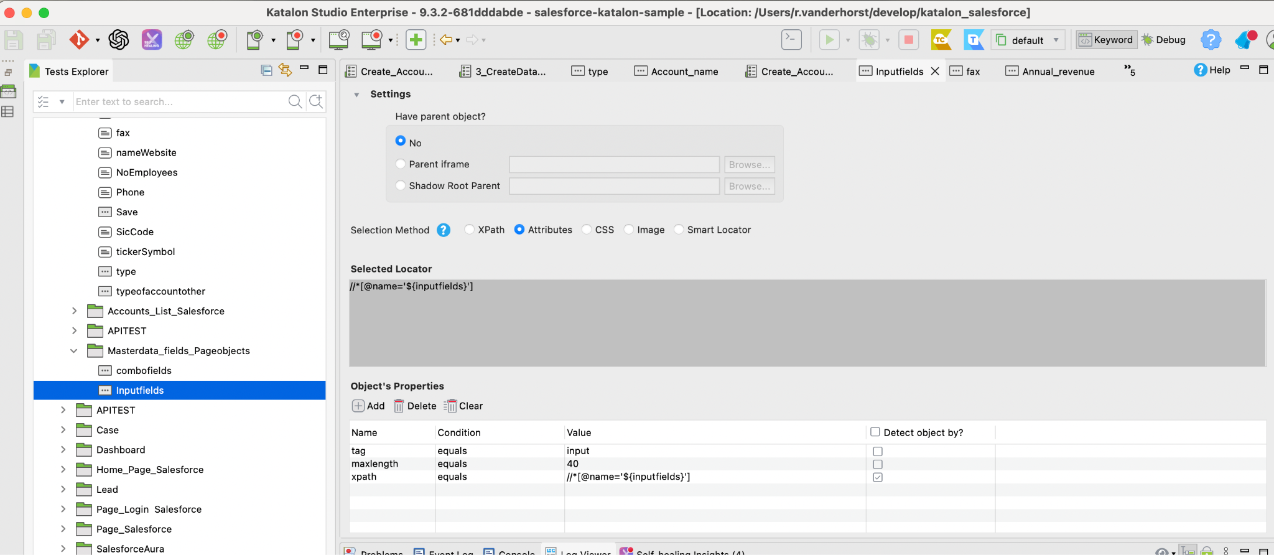Open the default execution profile dropdown

[1028, 40]
